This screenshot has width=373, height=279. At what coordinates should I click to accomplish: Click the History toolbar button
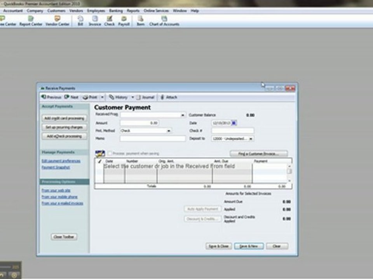[x=118, y=97]
